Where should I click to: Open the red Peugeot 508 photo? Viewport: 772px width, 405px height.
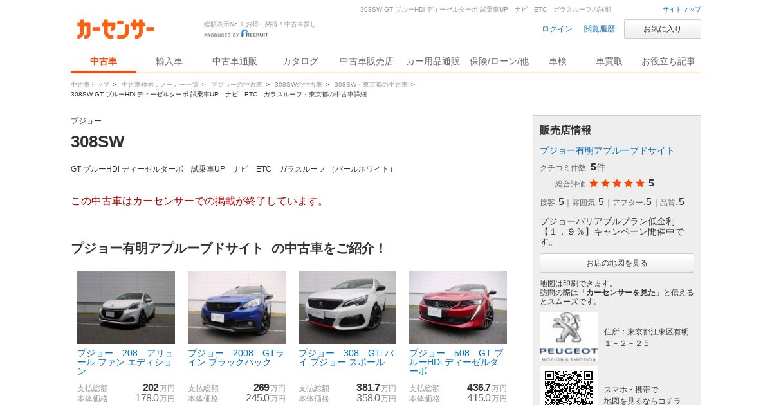(458, 307)
